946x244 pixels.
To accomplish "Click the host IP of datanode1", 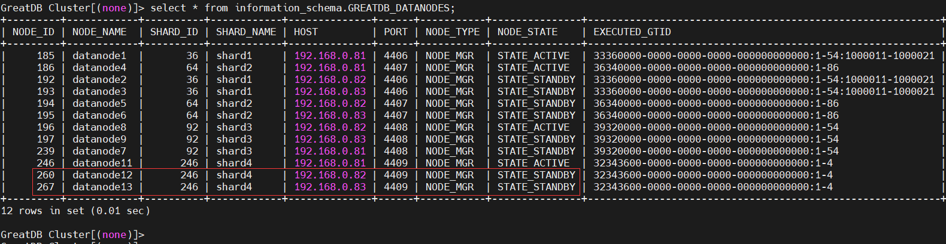I will (x=330, y=56).
